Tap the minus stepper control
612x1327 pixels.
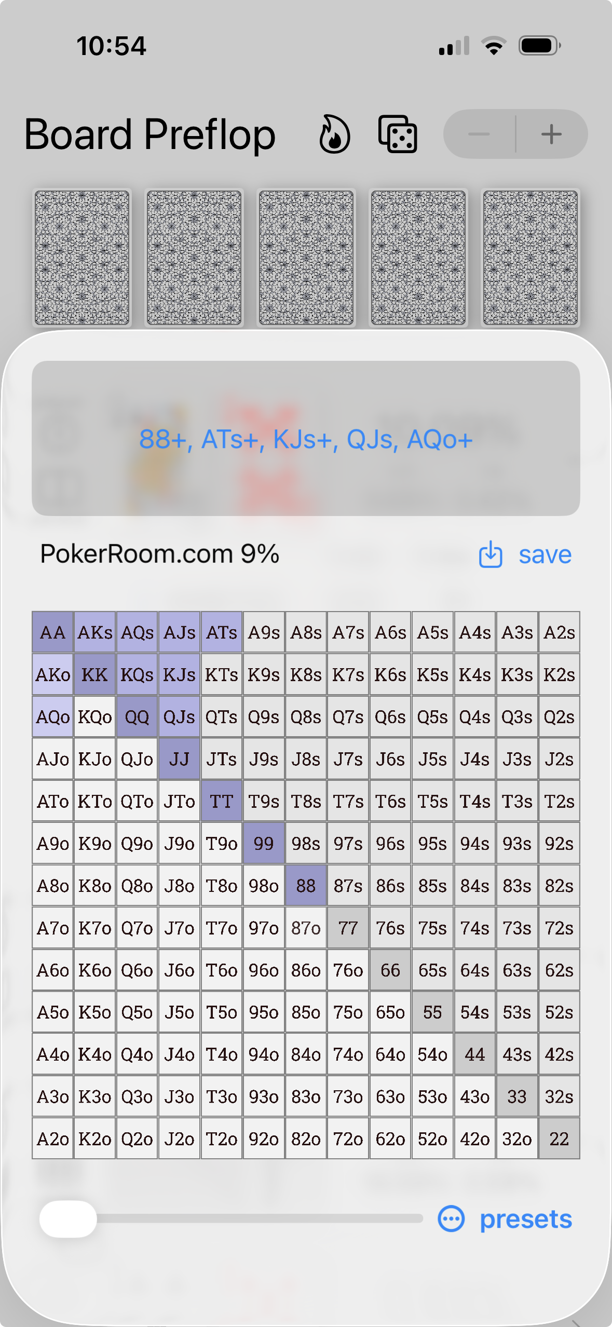click(478, 134)
